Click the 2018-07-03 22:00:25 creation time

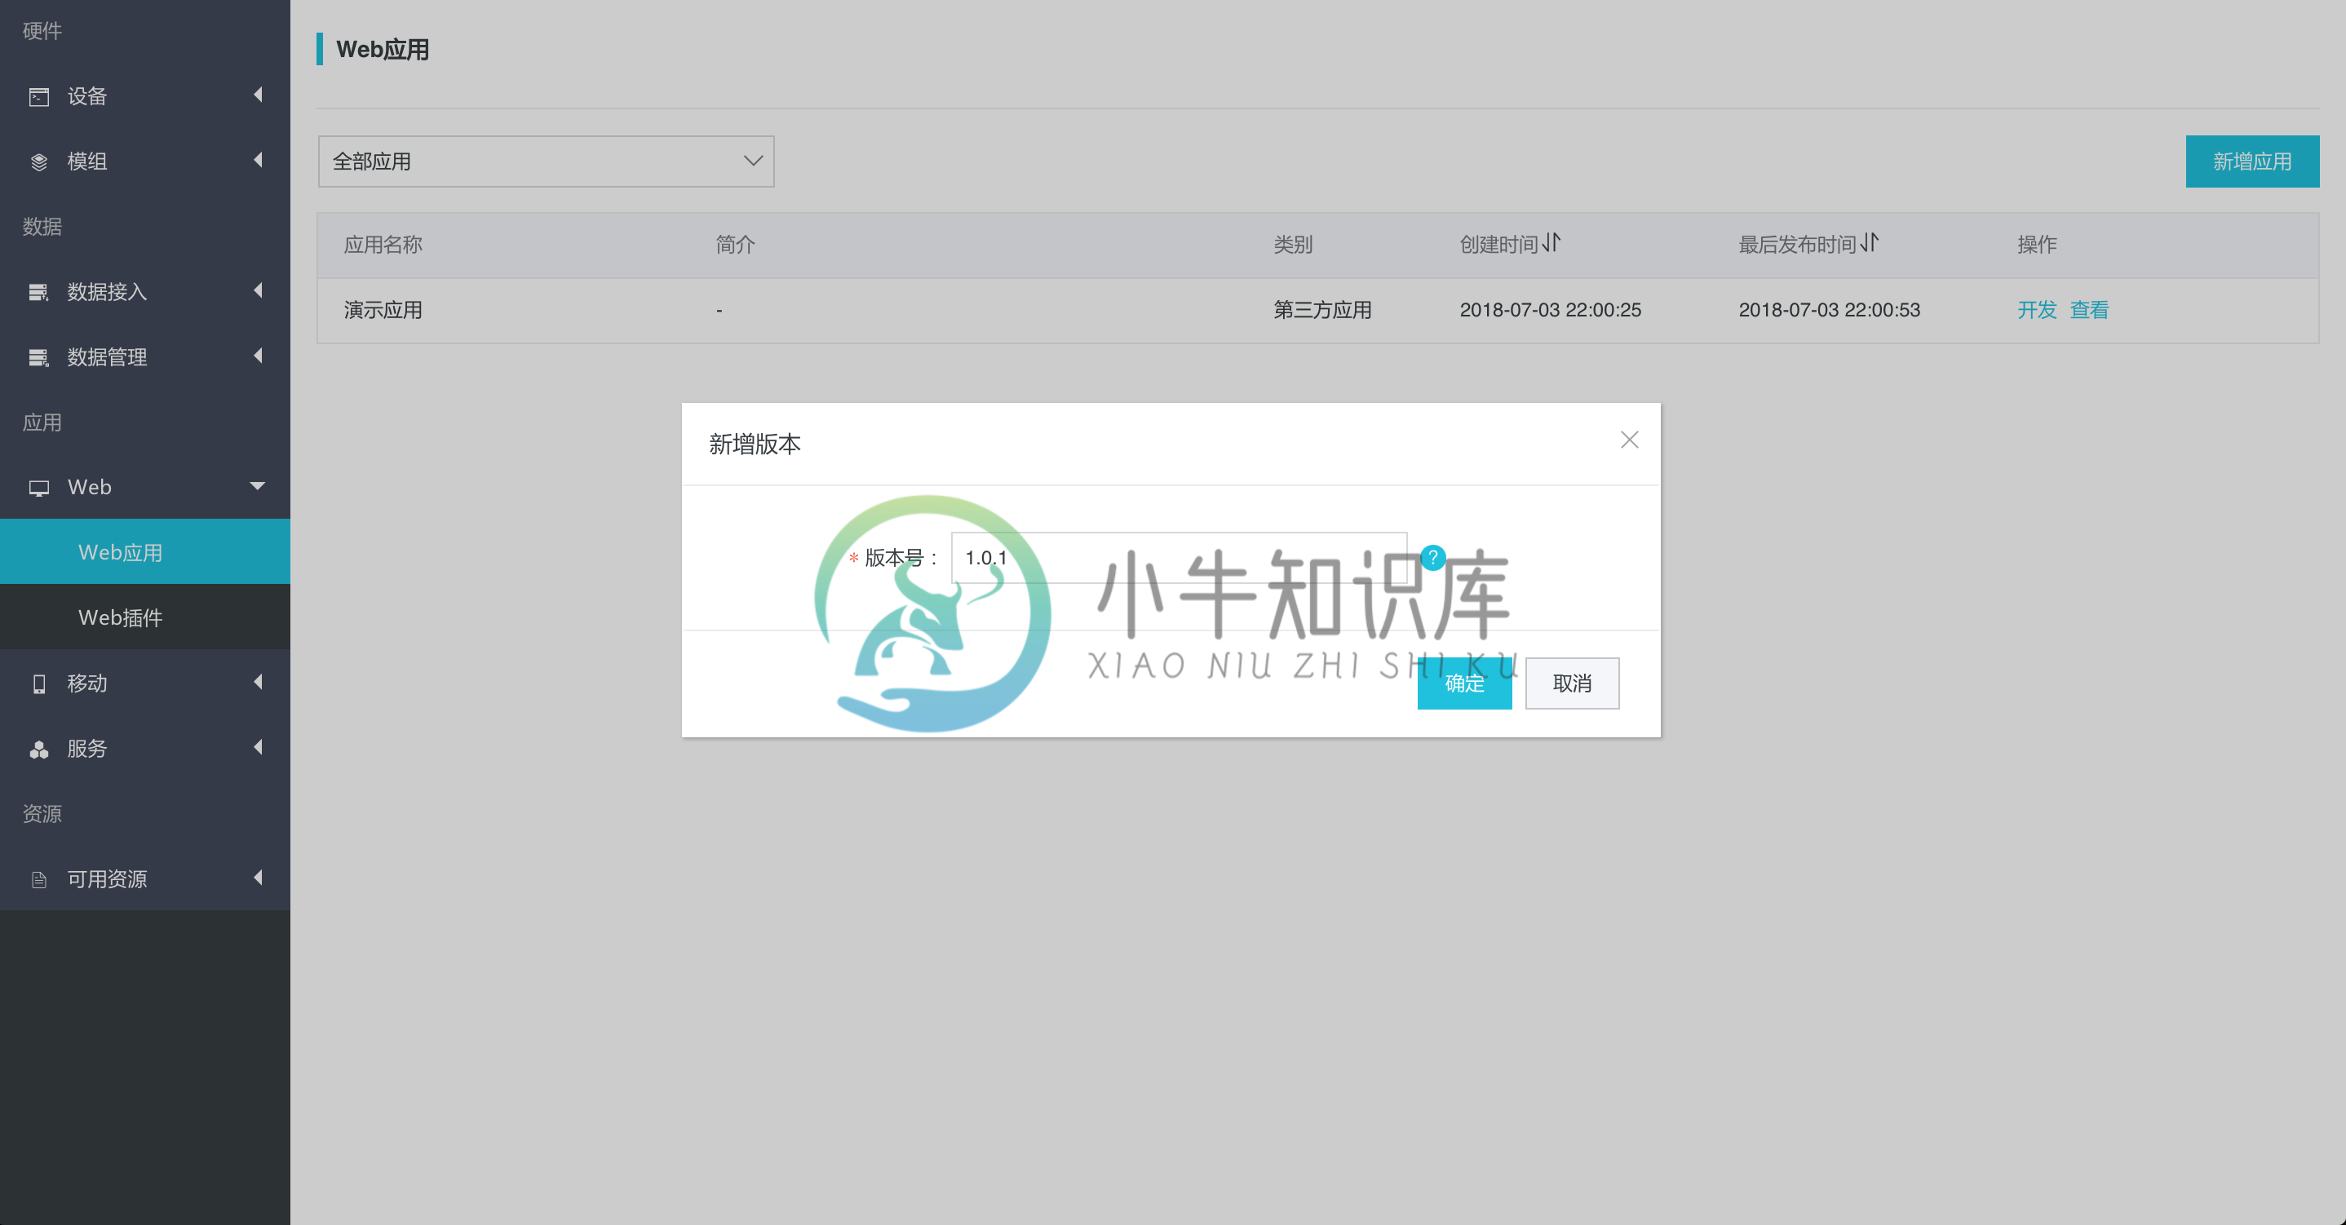tap(1550, 311)
